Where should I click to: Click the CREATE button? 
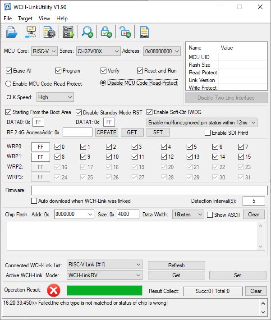click(106, 132)
